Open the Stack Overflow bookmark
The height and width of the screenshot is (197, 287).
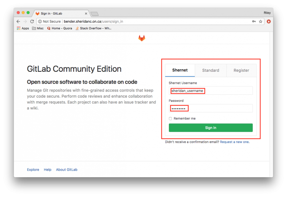[x=94, y=28]
